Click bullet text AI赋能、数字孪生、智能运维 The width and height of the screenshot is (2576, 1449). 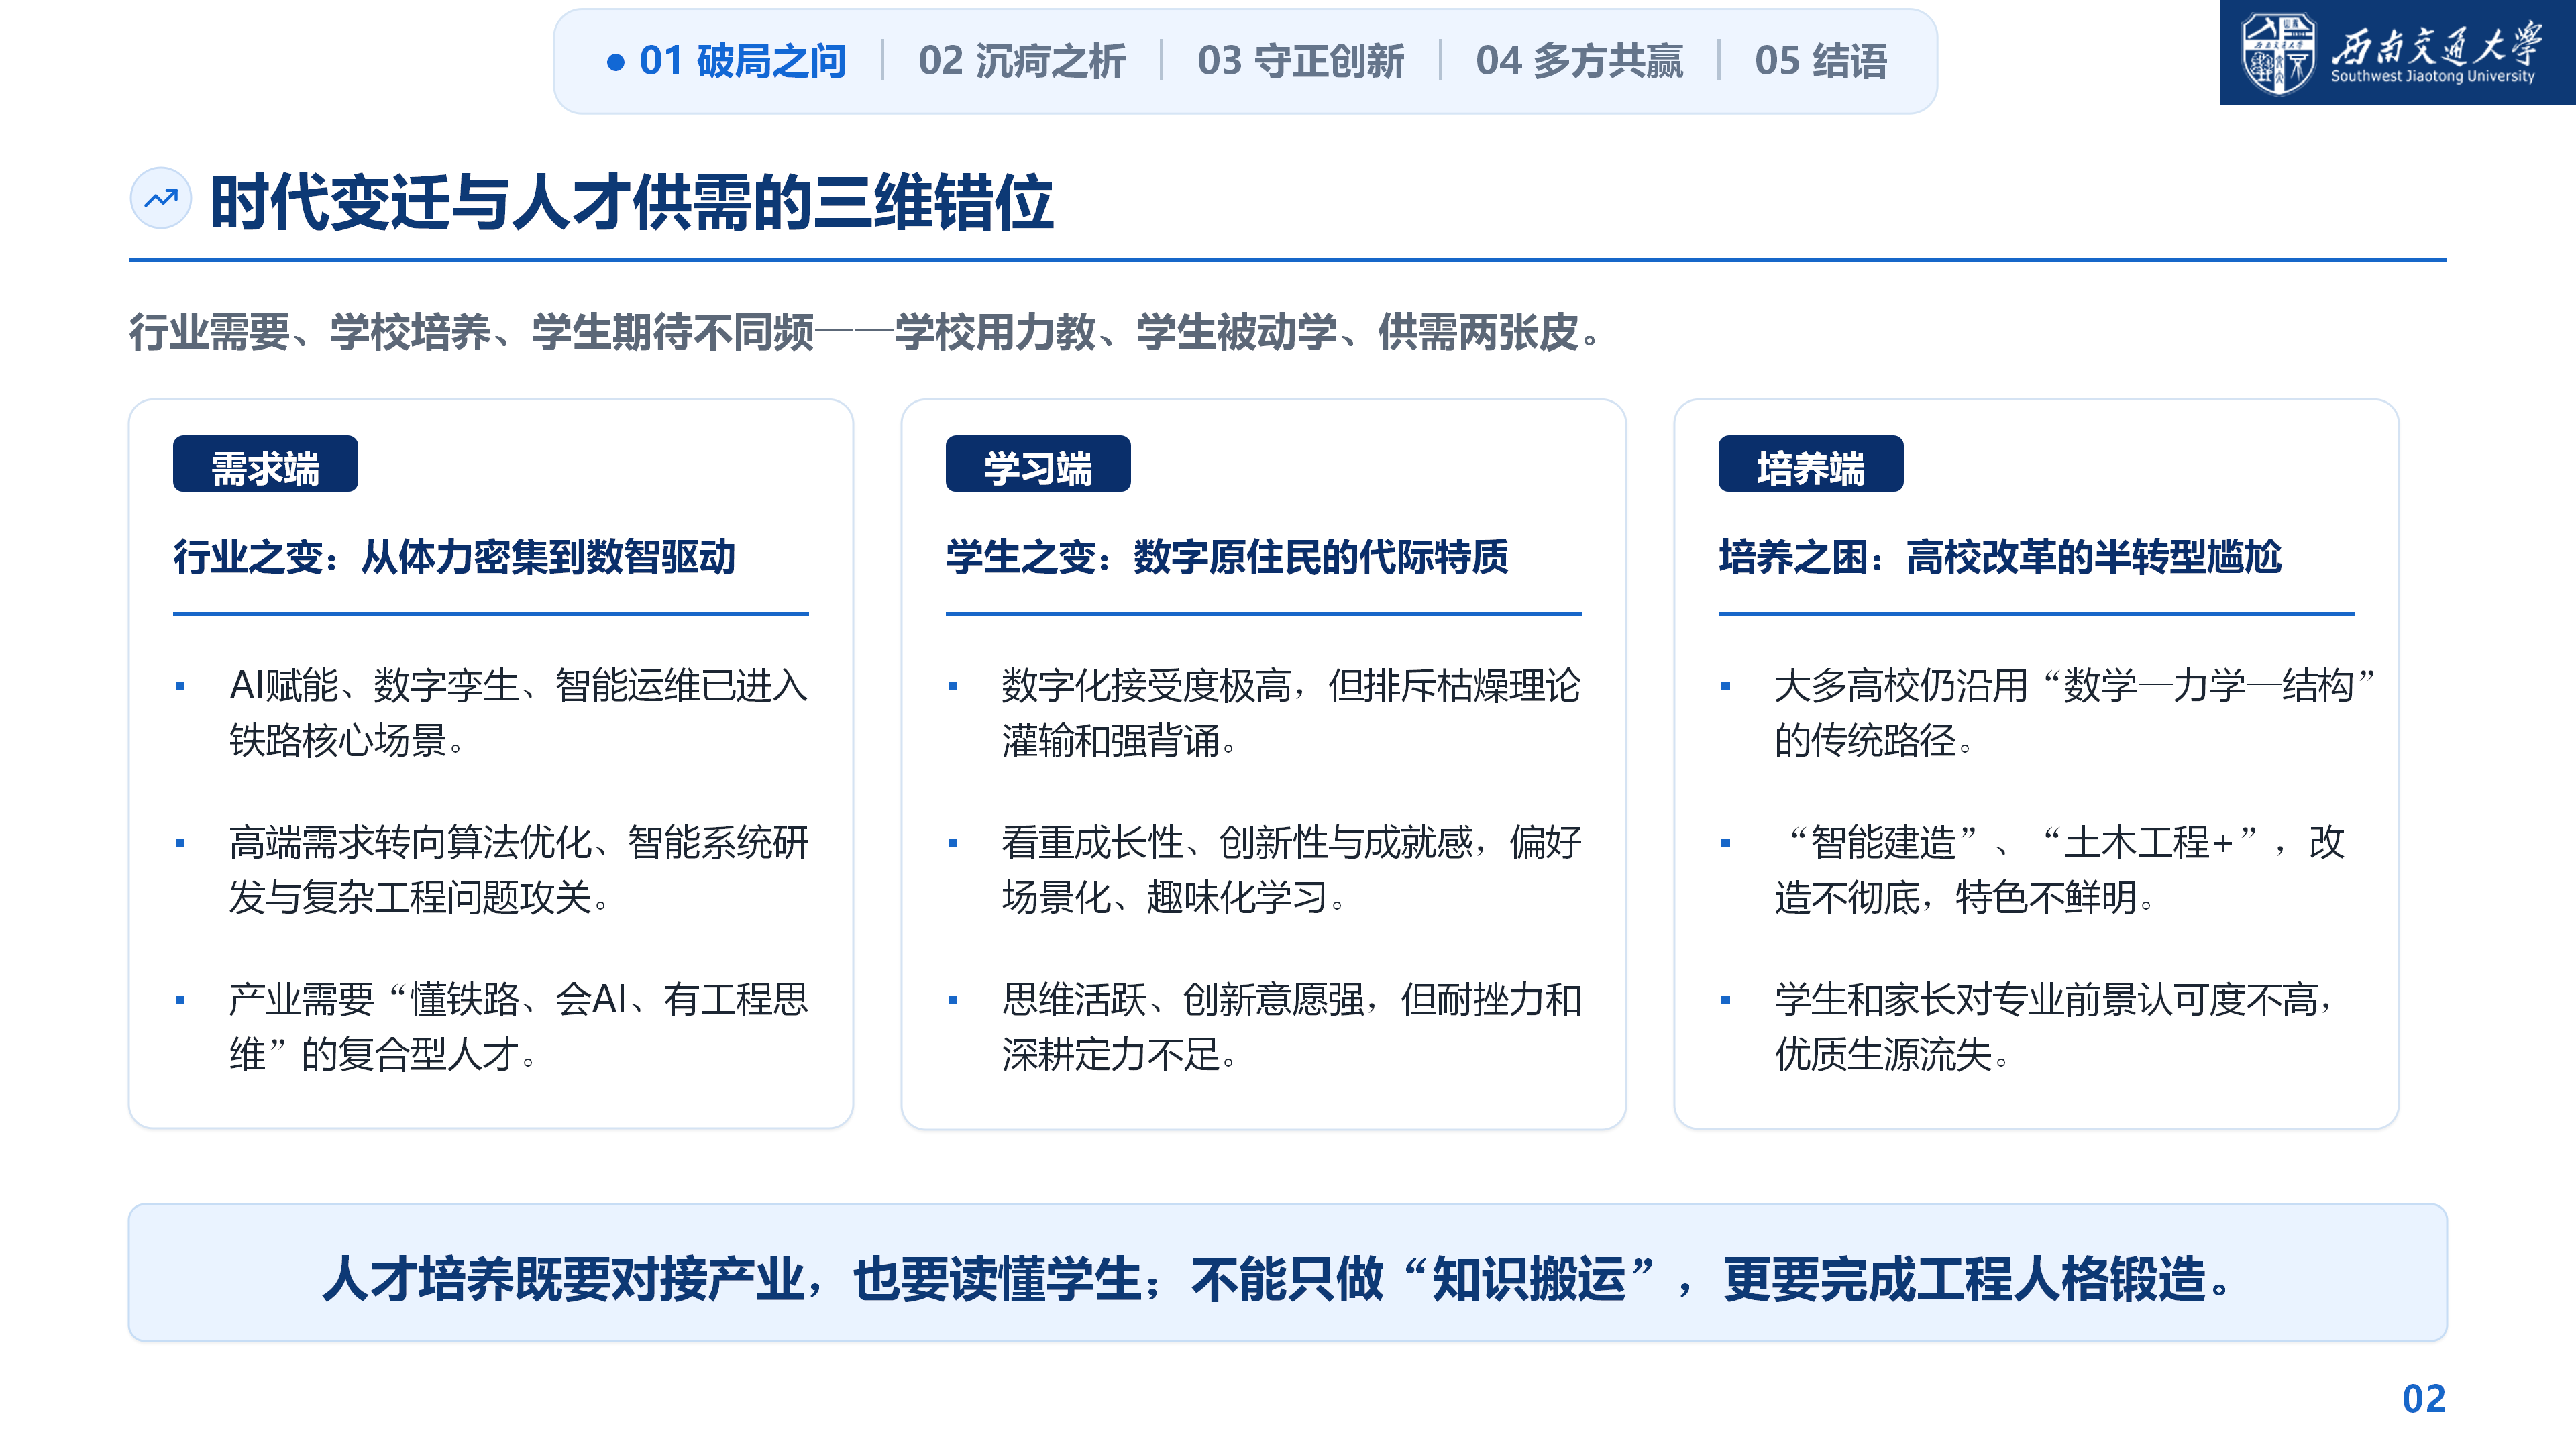[x=518, y=713]
